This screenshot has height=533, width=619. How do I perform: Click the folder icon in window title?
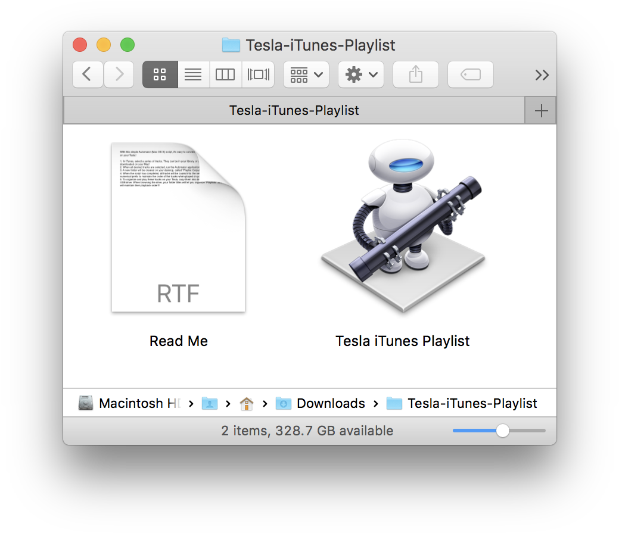[x=231, y=45]
